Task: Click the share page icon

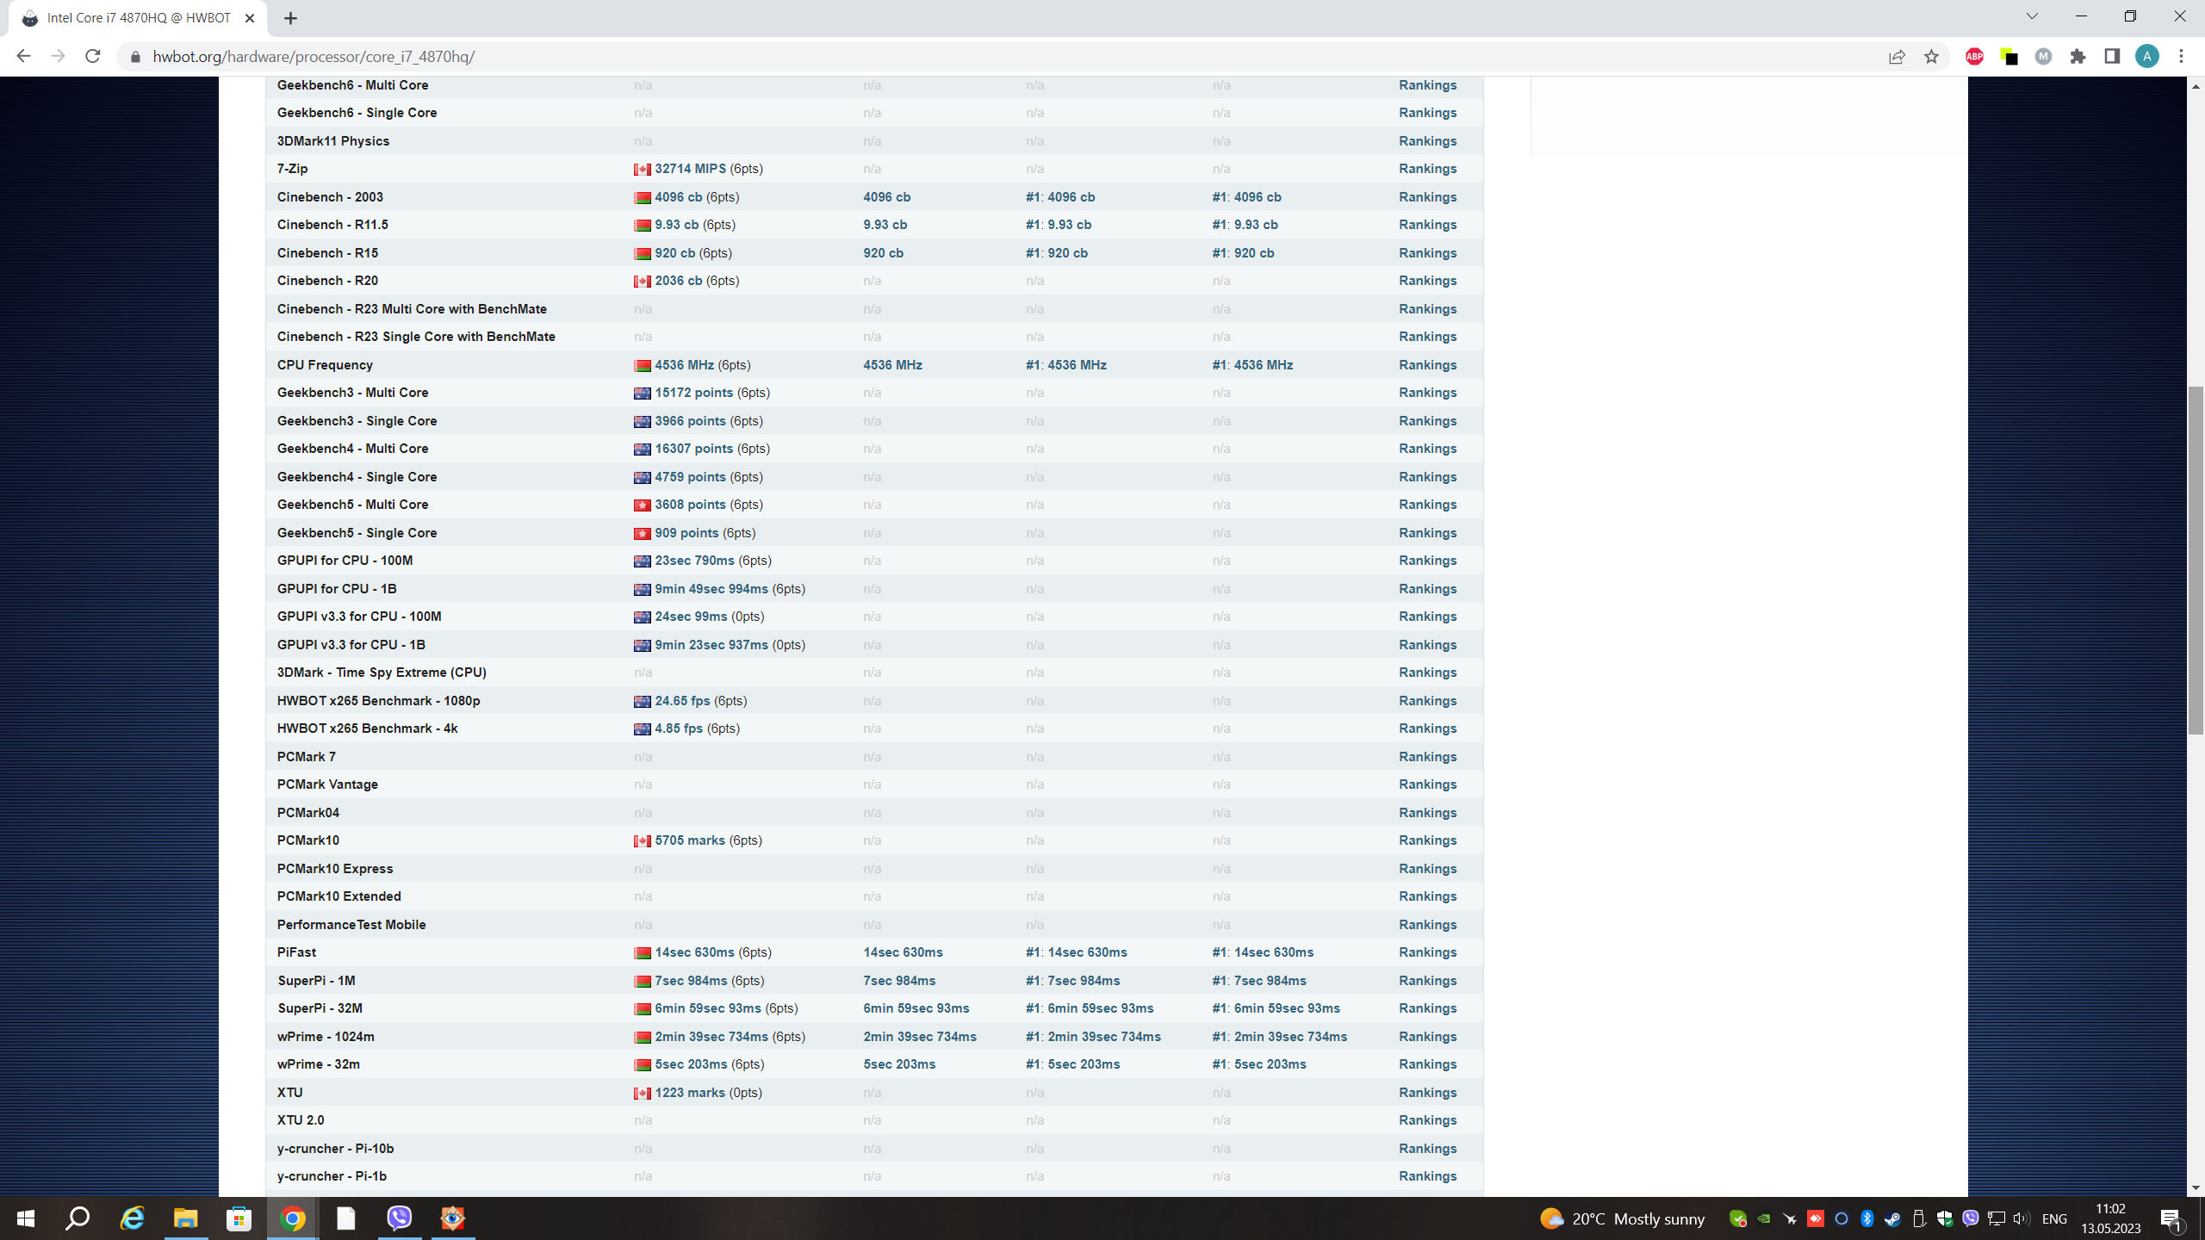Action: point(1897,57)
